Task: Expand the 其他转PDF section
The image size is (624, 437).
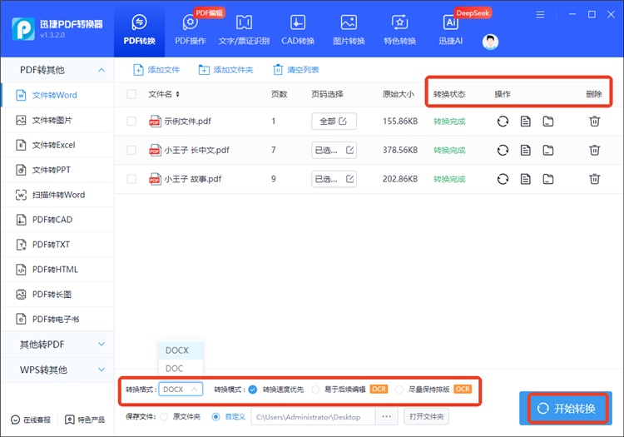Action: (102, 345)
